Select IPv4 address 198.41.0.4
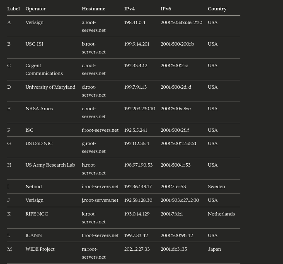The width and height of the screenshot is (283, 264). pyautogui.click(x=135, y=22)
